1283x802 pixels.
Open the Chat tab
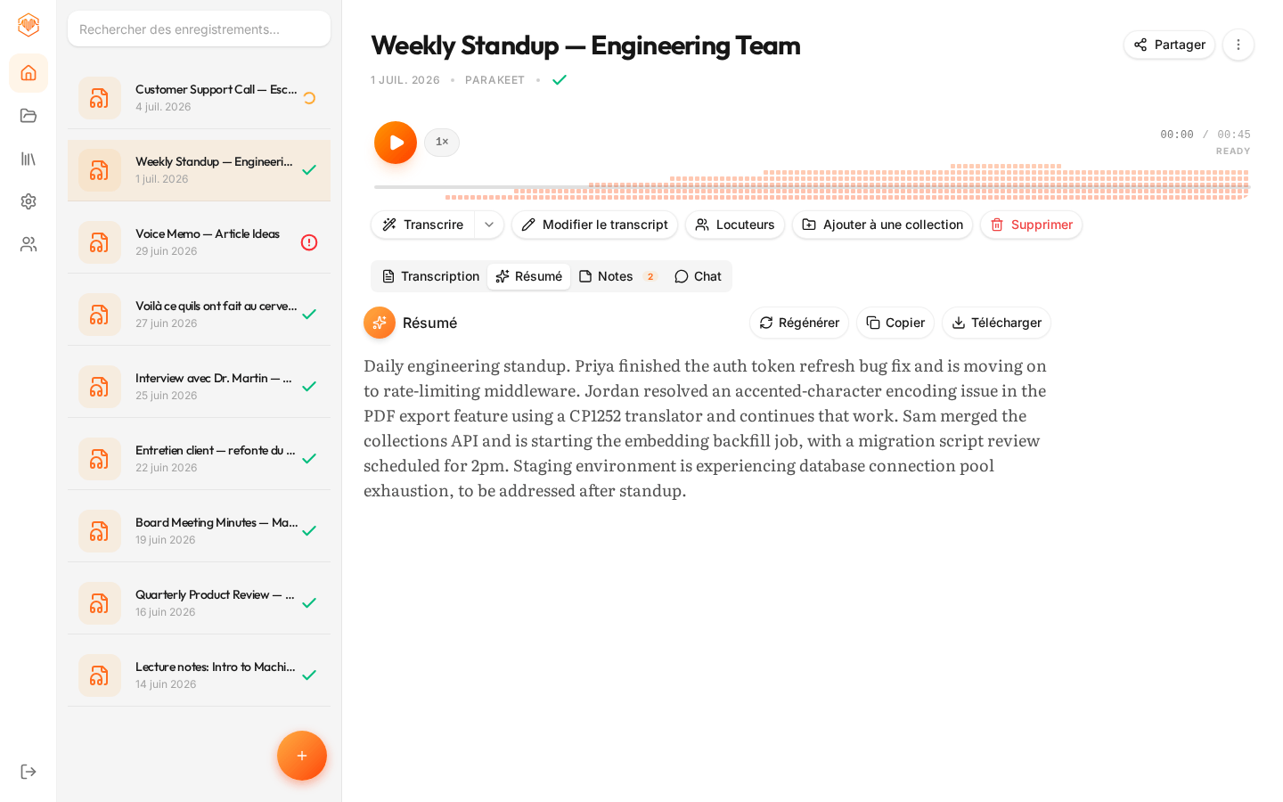(x=698, y=276)
